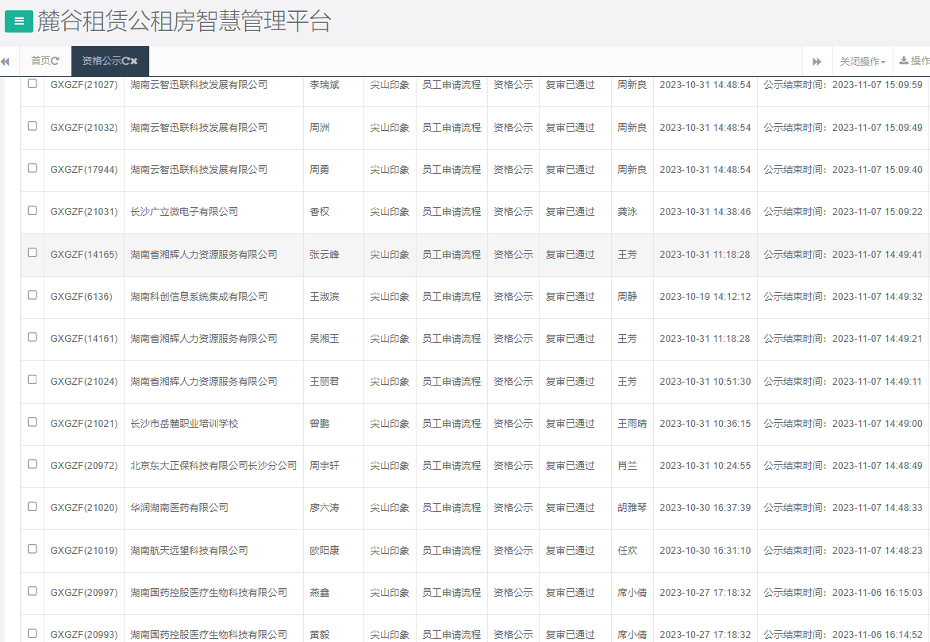Tick the checkbox for GXGZF(14165)
The height and width of the screenshot is (642, 930).
(x=33, y=253)
